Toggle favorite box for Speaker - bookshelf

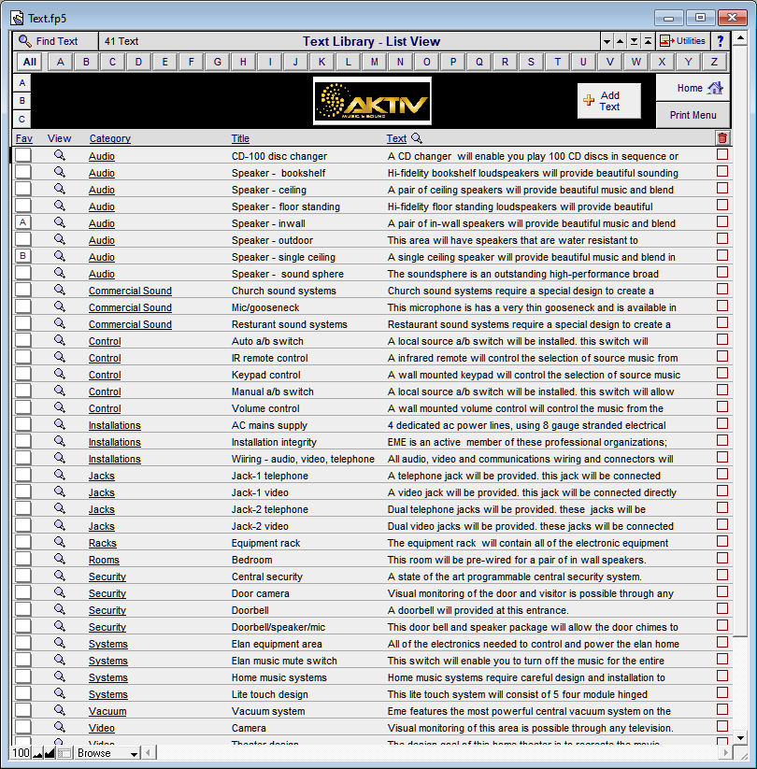coord(23,172)
